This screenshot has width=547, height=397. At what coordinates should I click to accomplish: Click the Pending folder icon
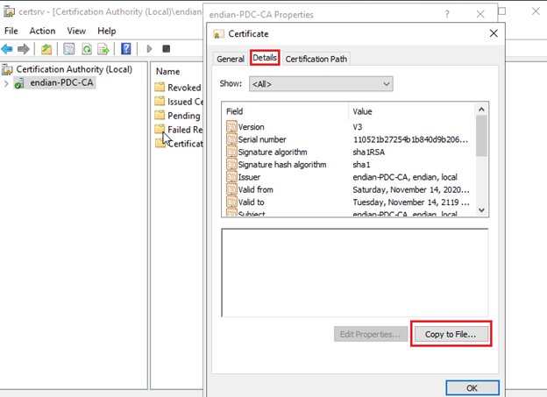coord(160,115)
